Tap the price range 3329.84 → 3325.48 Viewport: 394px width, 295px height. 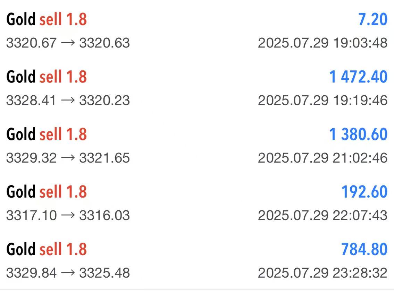pyautogui.click(x=68, y=273)
